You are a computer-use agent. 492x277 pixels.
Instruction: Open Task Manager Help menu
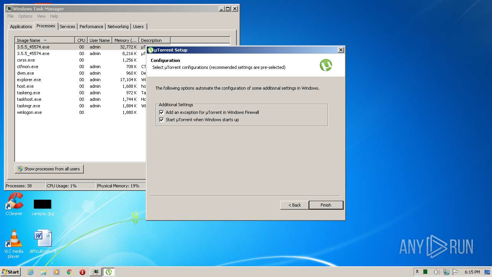tap(54, 16)
